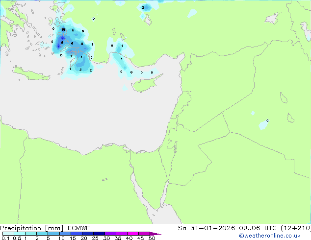Click the legend label '50'
Image resolution: width=311 pixels, height=240 pixels.
(x=152, y=238)
